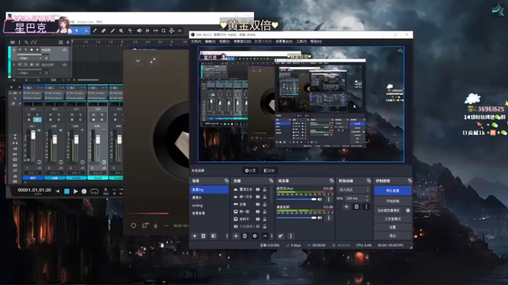Open the input/output dropdown at mixer's left edge
The width and height of the screenshot is (508, 285).
pos(14,93)
